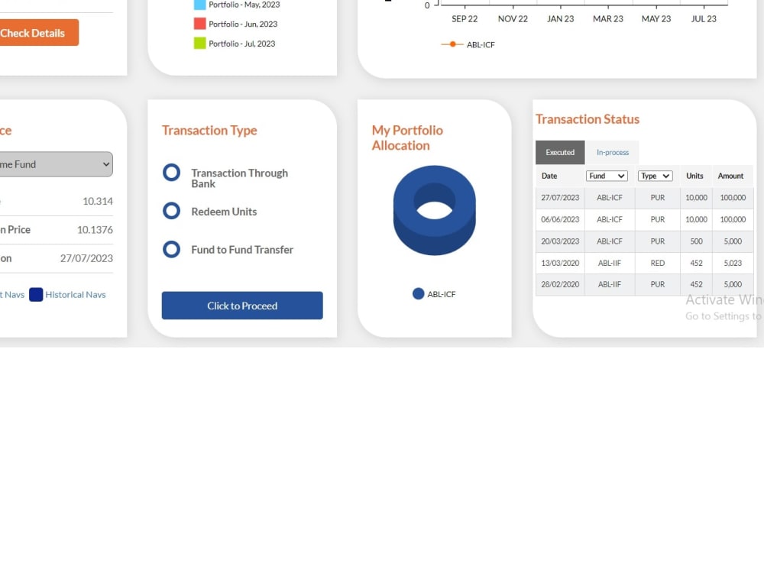Select the Redeem Units option
764x573 pixels.
pos(171,212)
